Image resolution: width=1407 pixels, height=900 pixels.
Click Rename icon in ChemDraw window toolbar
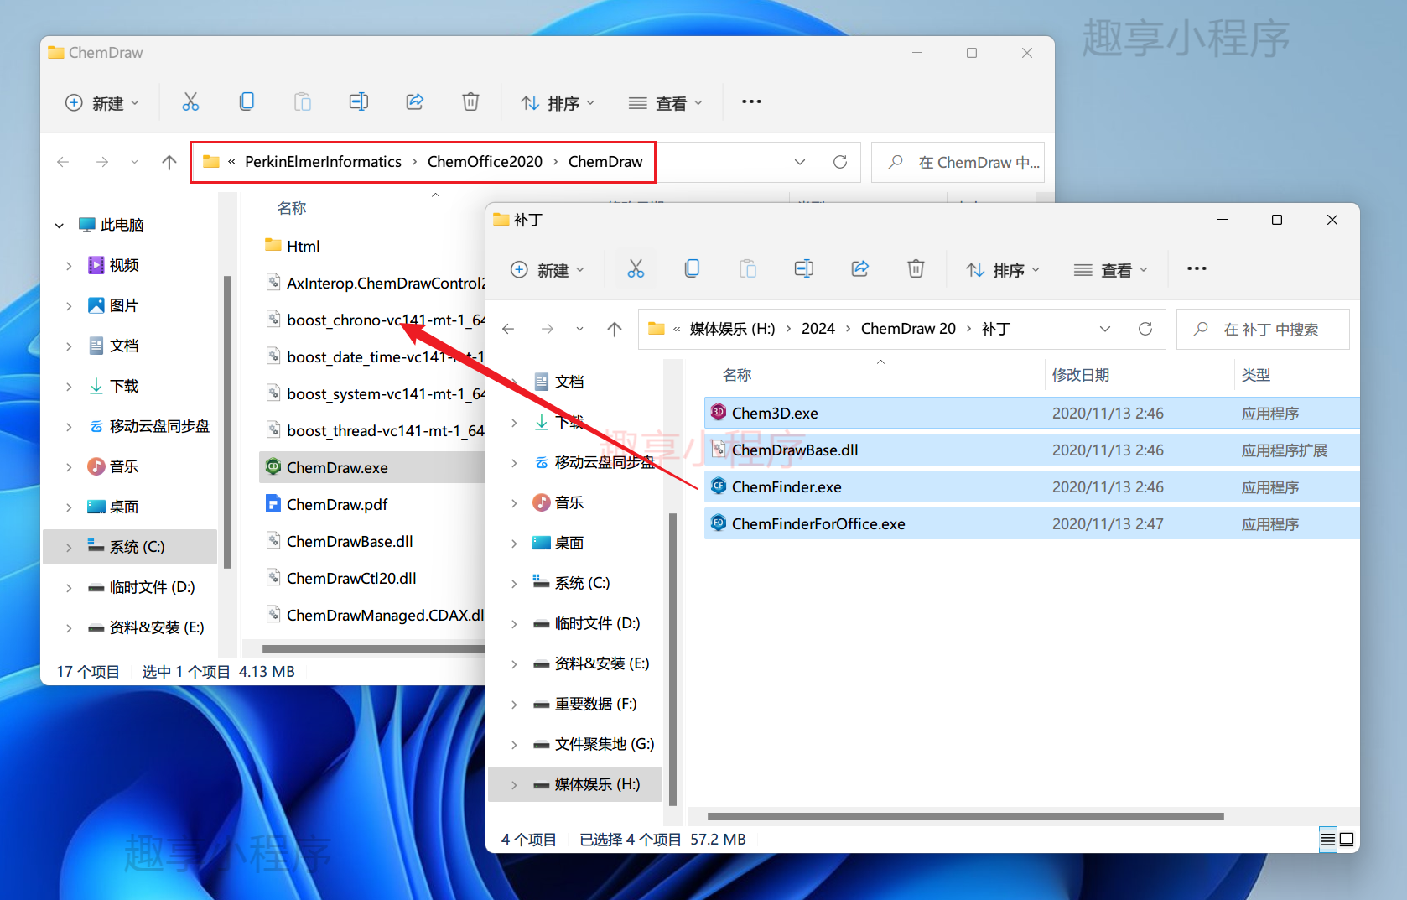click(359, 102)
